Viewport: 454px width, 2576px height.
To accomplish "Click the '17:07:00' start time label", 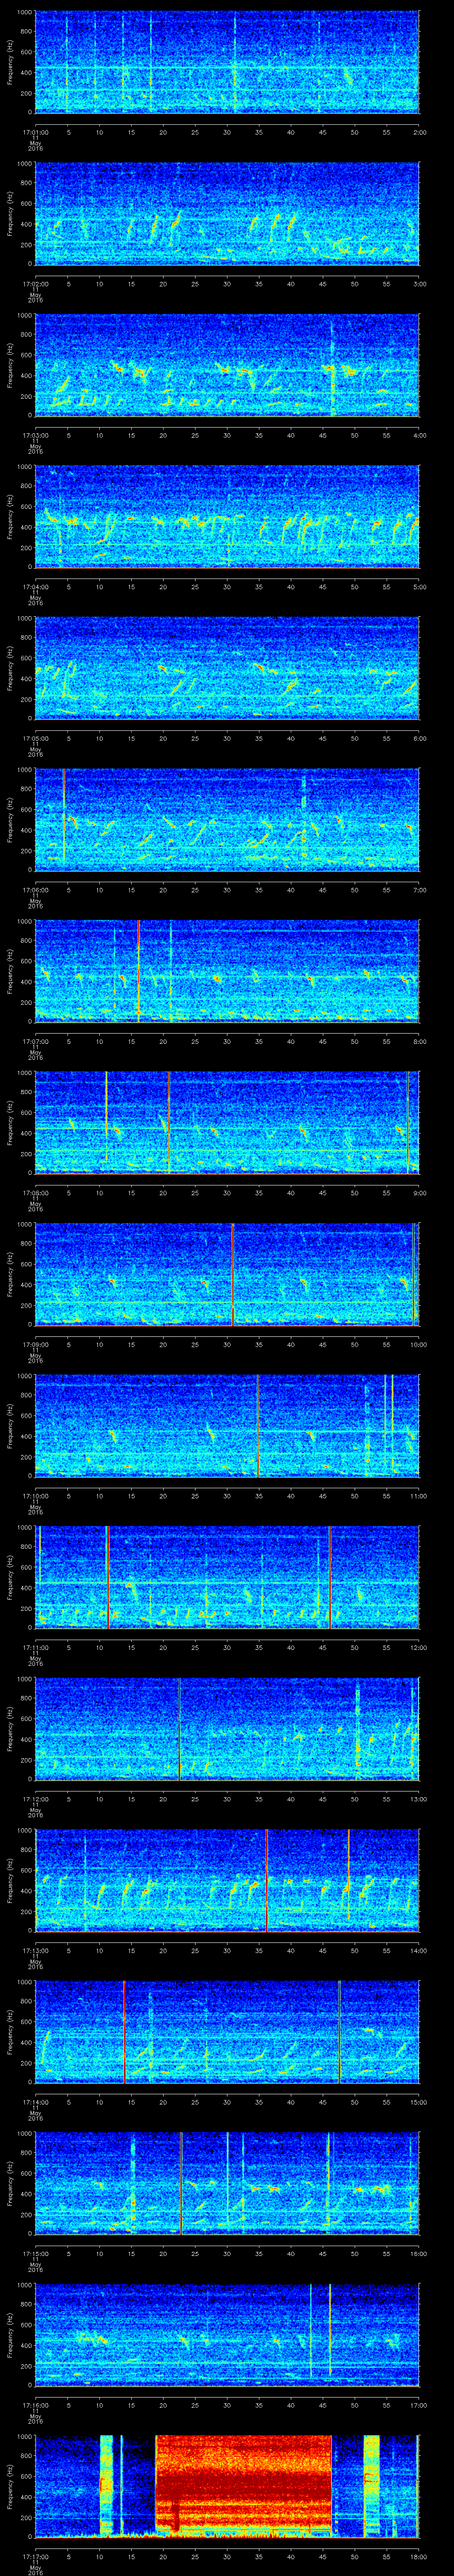I will [35, 1041].
